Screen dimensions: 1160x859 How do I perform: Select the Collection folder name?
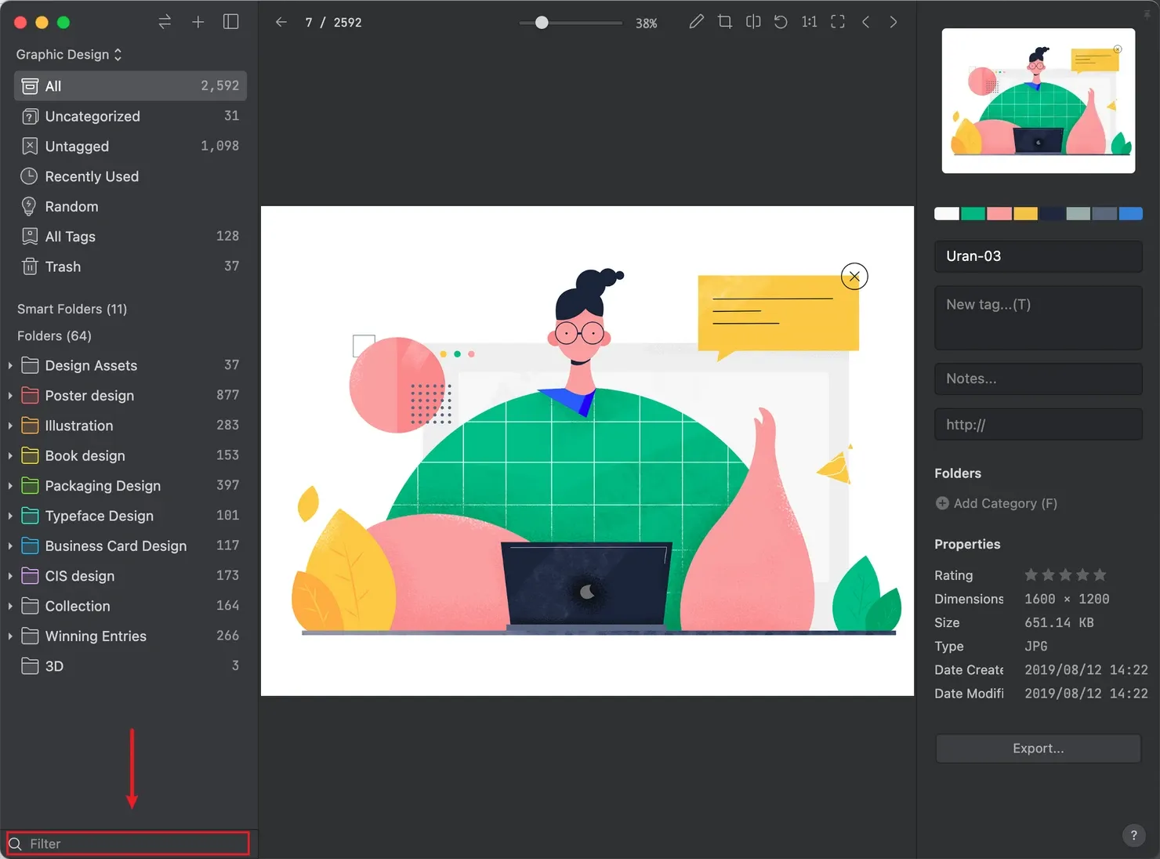tap(78, 606)
